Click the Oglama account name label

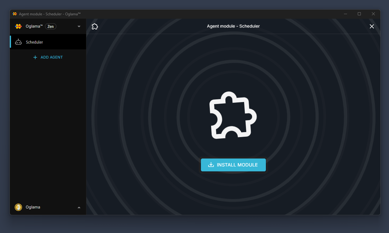[x=33, y=207]
